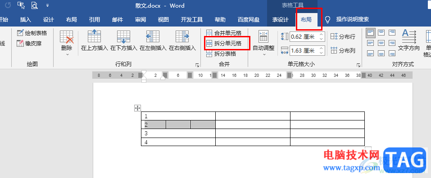Open the Developer (开发工具) tab

pos(192,19)
